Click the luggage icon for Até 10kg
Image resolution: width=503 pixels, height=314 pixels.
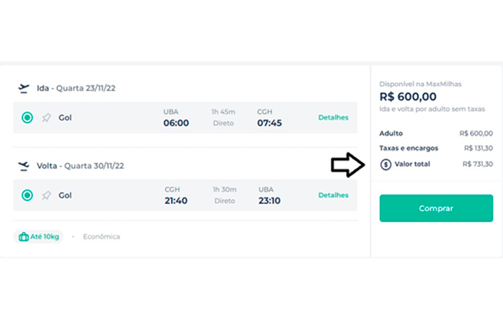coord(24,237)
